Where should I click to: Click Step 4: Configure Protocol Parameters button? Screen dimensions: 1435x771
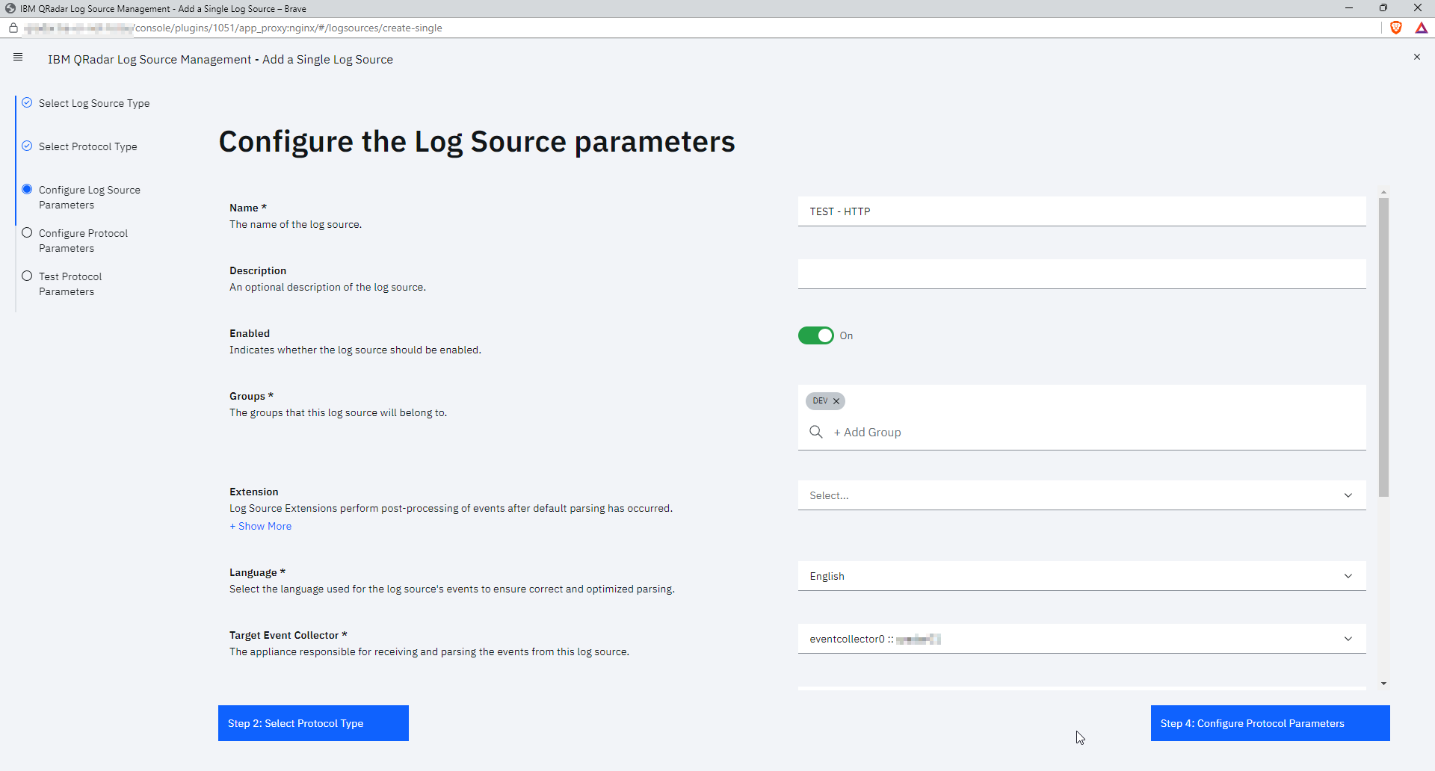(1270, 723)
